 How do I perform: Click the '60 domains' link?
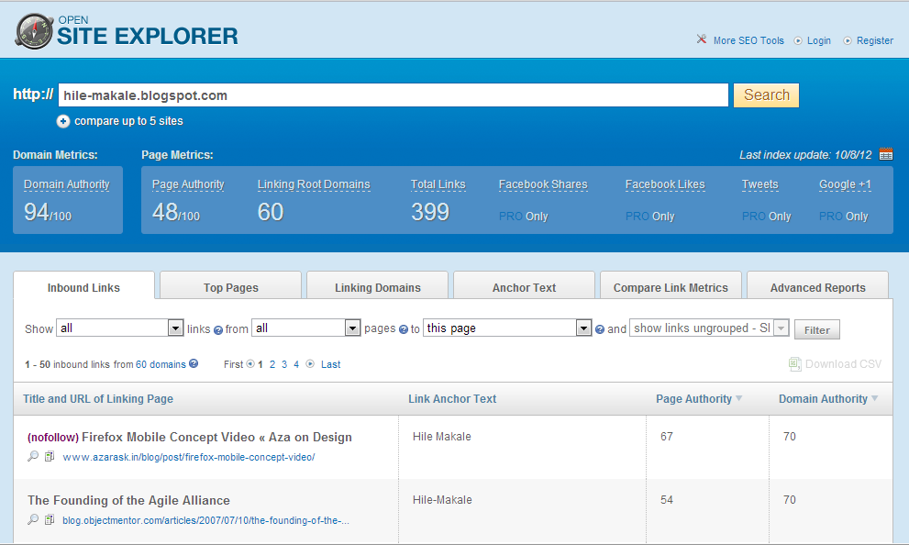[x=161, y=364]
